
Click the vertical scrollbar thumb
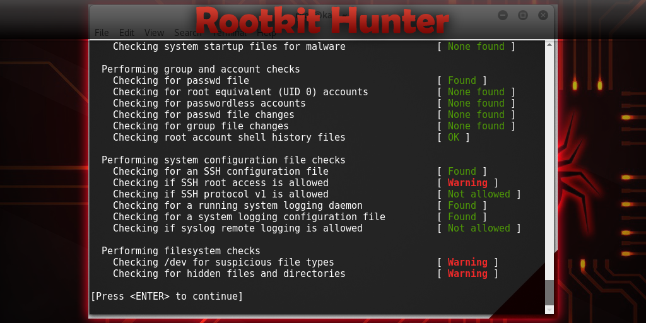tap(549, 292)
